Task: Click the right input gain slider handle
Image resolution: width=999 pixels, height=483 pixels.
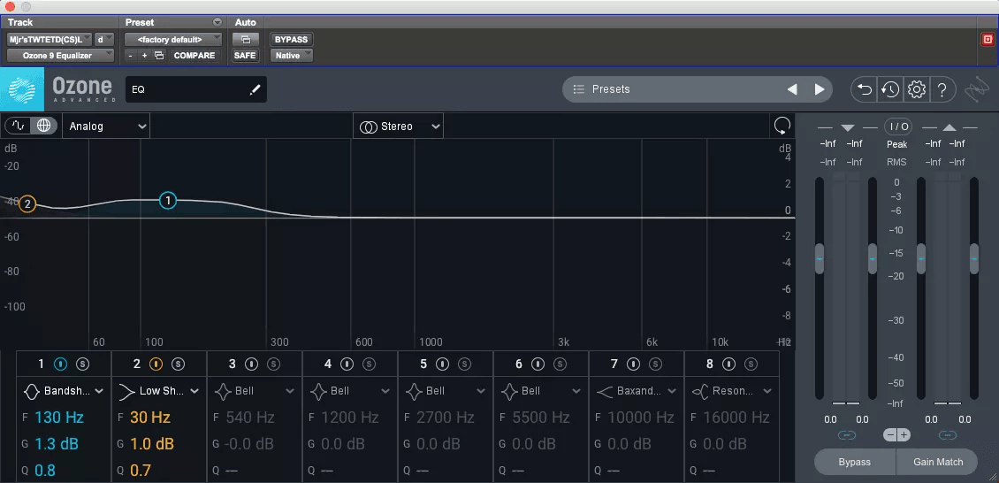Action: click(873, 258)
